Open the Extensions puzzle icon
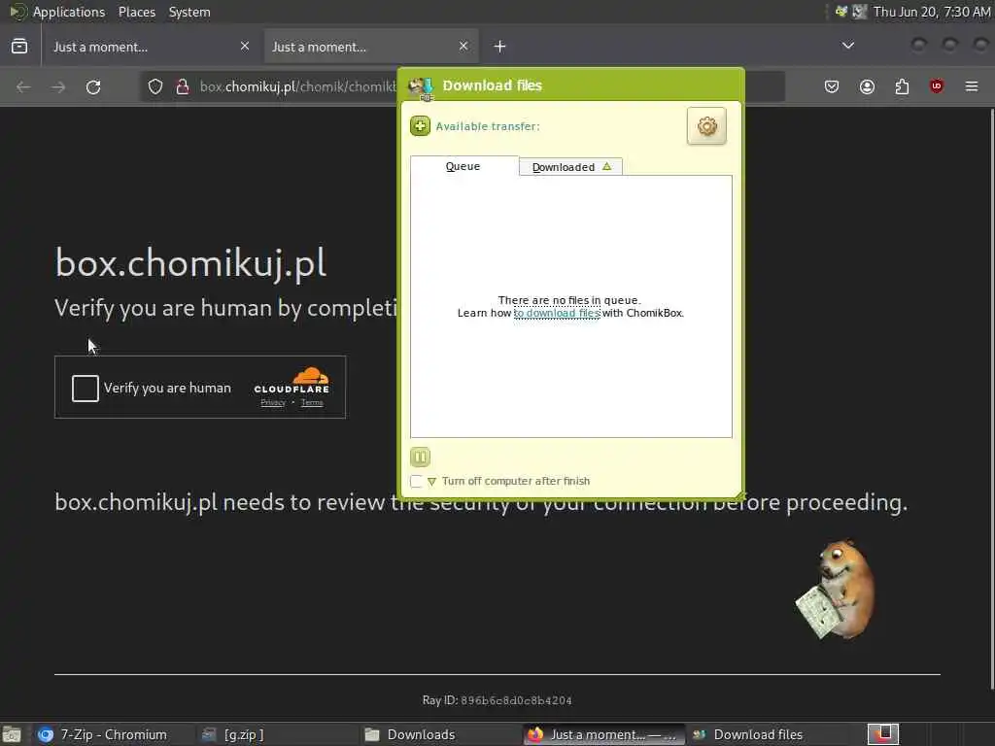The height and width of the screenshot is (746, 995). point(902,86)
